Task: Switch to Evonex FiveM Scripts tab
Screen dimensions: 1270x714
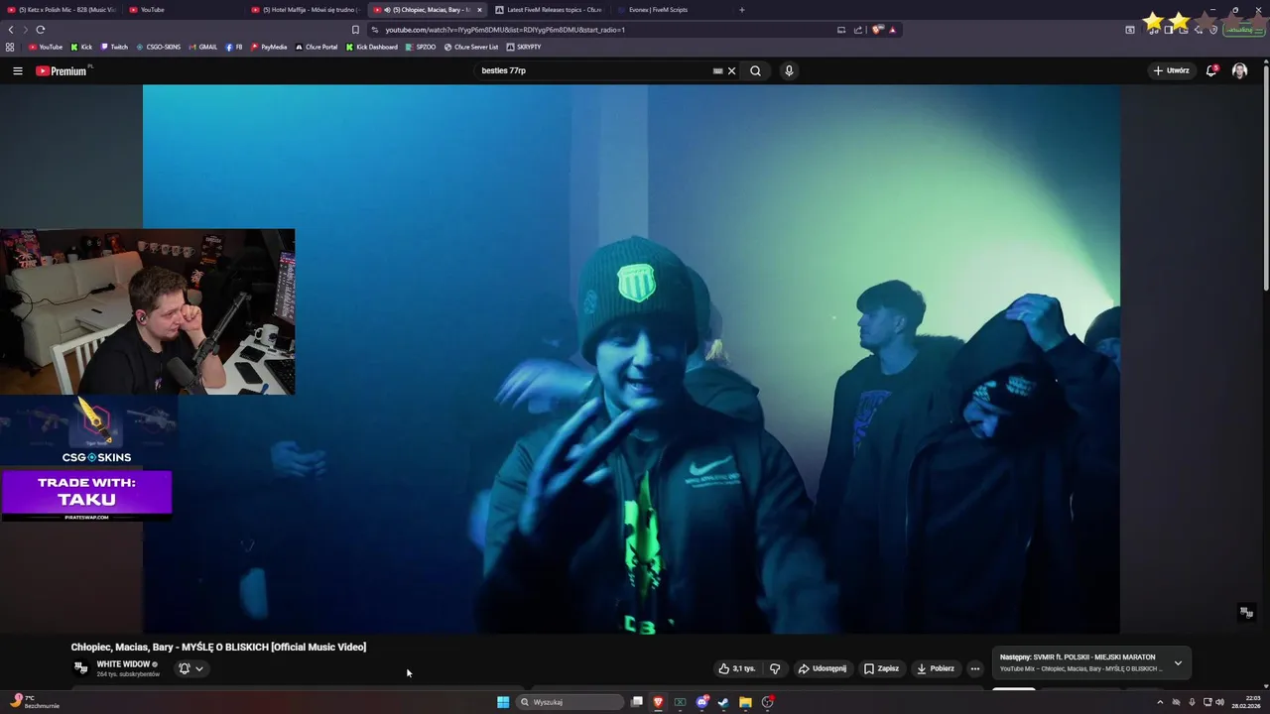Action: tap(670, 10)
